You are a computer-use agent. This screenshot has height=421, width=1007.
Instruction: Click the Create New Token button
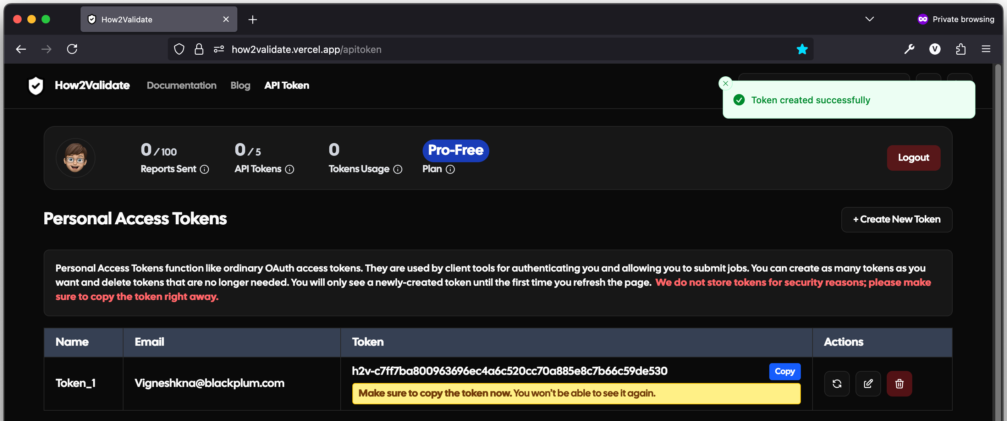coord(896,219)
